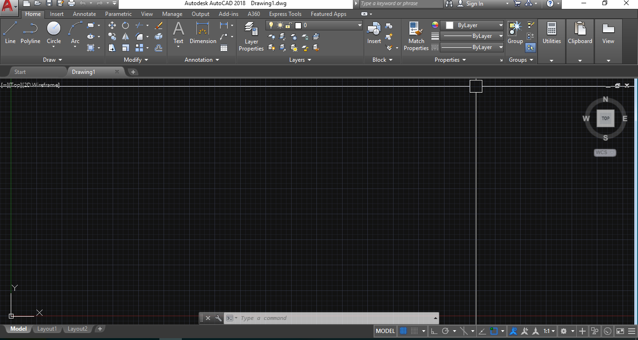Choose the Arc tool
This screenshot has height=340, width=638.
75,33
